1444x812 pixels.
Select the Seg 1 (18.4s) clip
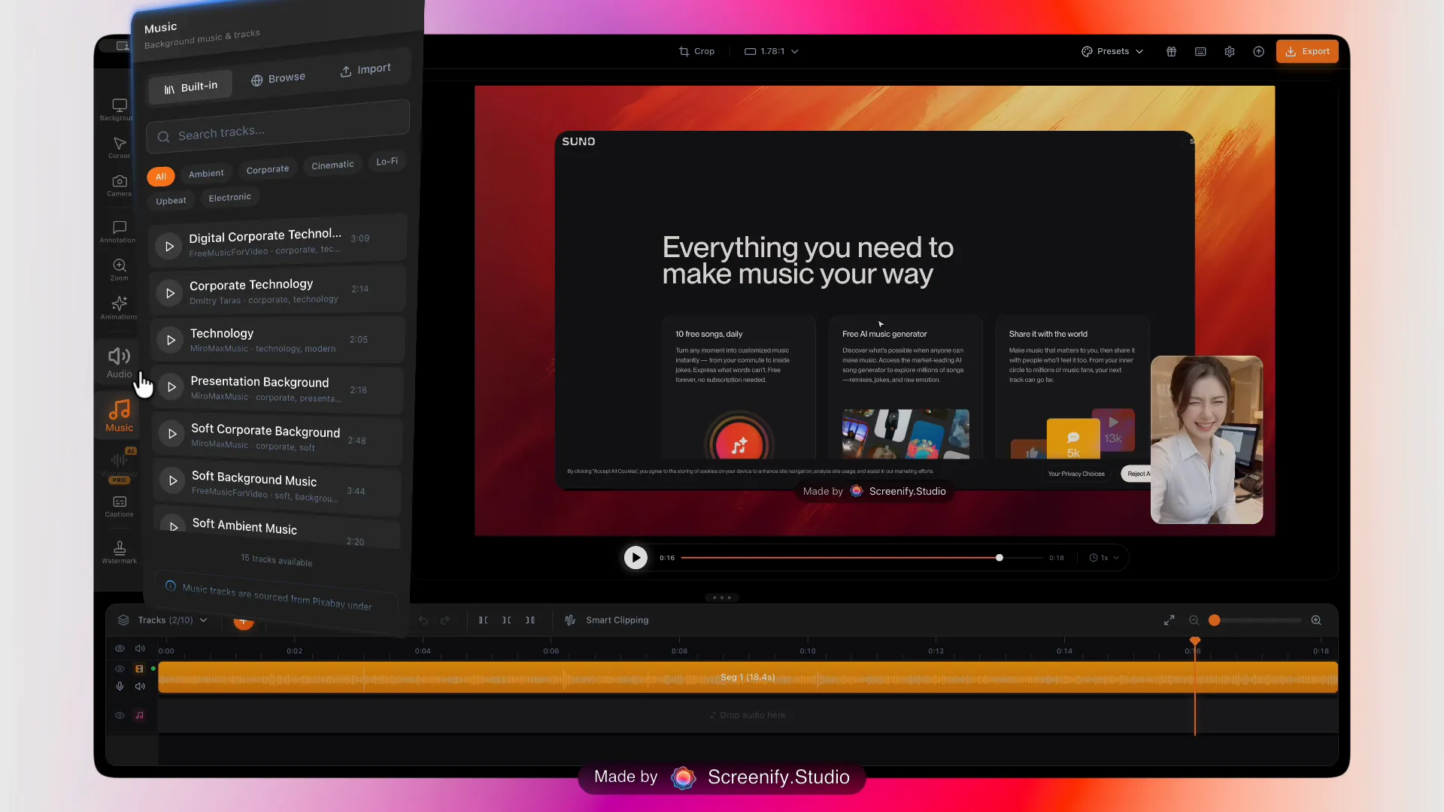point(748,677)
